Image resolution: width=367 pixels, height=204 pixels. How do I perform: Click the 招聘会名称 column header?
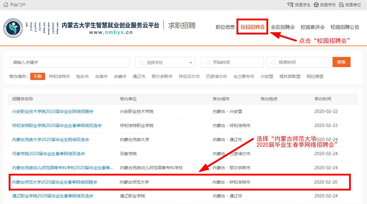[22, 99]
